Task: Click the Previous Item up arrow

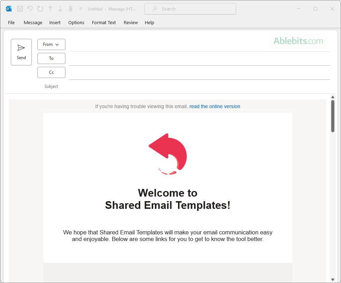Action: (x=50, y=9)
